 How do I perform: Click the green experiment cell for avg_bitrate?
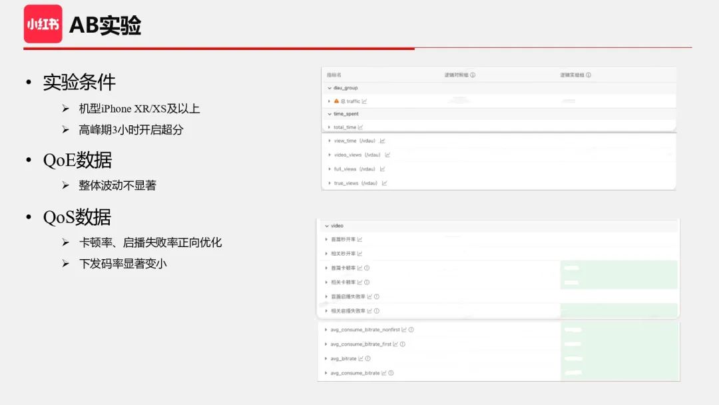tap(620, 358)
